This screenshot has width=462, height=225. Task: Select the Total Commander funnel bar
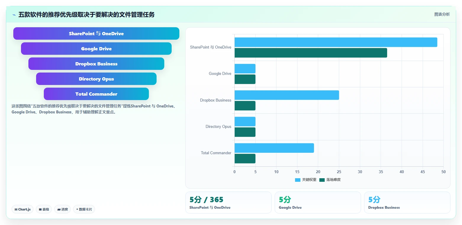point(96,94)
